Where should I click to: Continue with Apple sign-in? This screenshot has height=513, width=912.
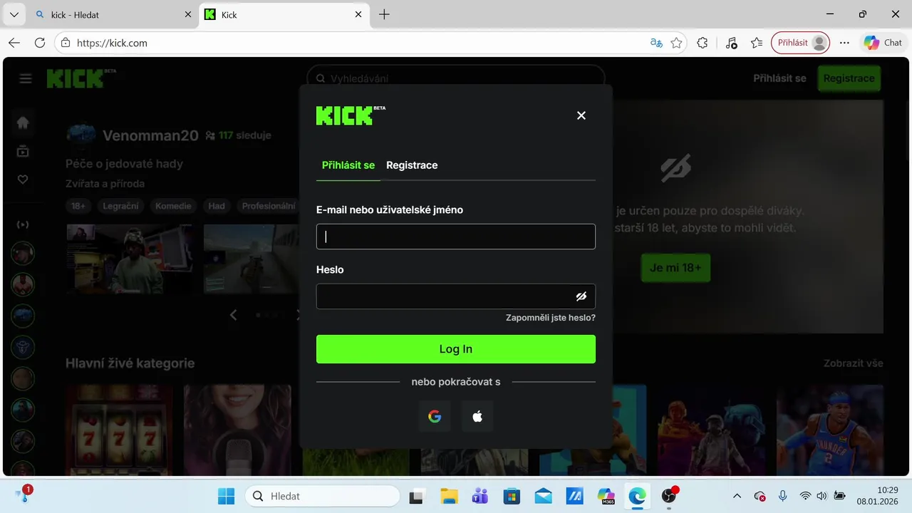(477, 417)
